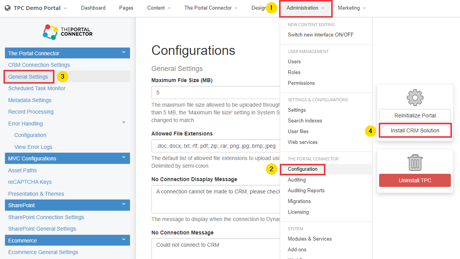
Task: Select Web services menu entry
Action: 302,142
